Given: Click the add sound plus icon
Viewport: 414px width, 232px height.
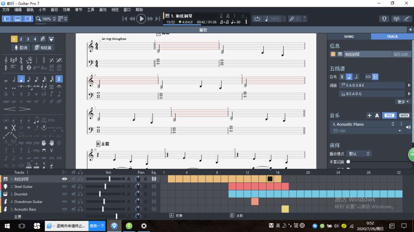Looking at the screenshot, I should (x=369, y=115).
